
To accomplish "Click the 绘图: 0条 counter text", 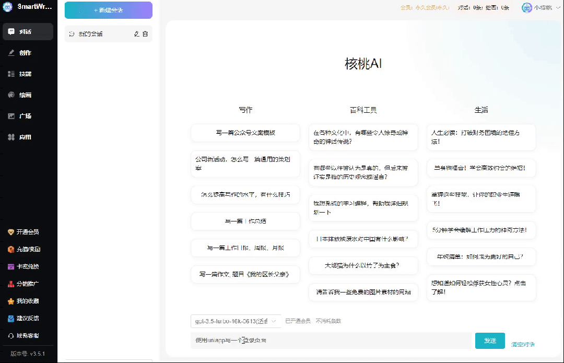I will [x=497, y=7].
